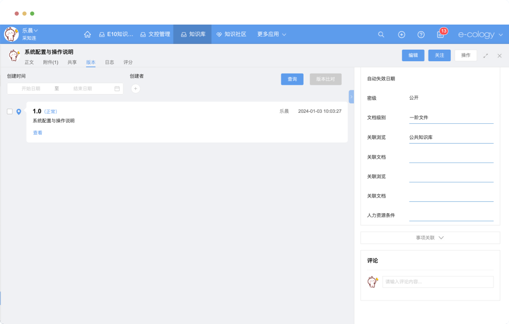Collapse the right side panel handle
The image size is (509, 324).
[351, 97]
